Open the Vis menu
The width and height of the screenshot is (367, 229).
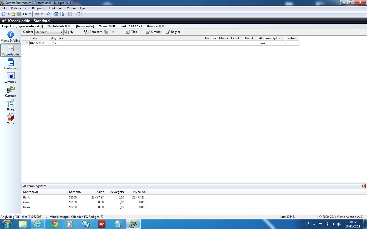(x=27, y=8)
